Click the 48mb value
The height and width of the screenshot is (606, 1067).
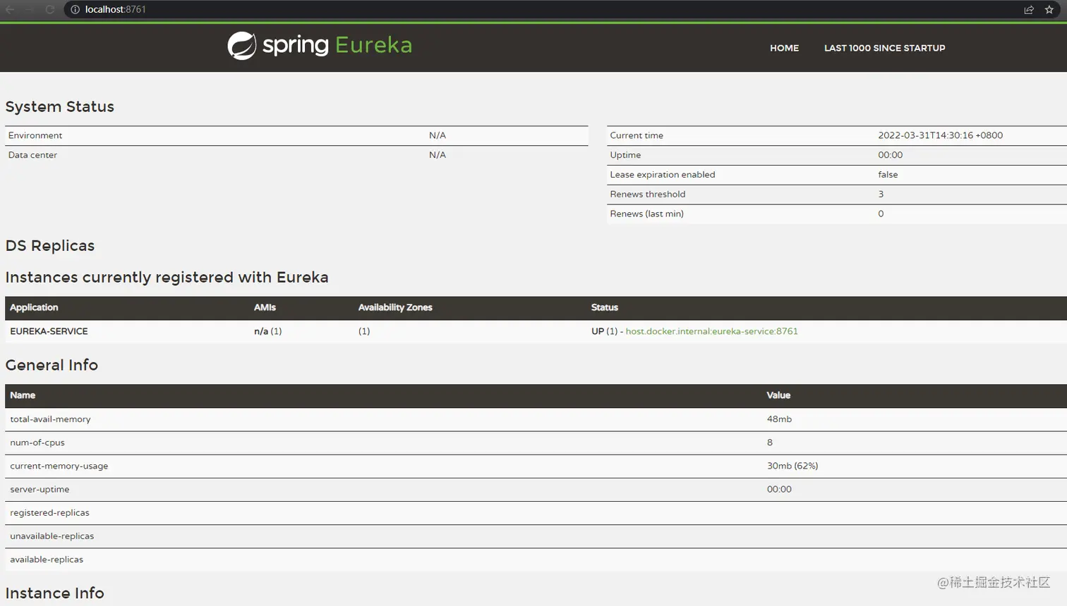point(779,419)
